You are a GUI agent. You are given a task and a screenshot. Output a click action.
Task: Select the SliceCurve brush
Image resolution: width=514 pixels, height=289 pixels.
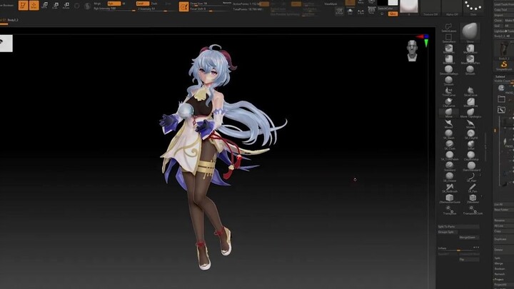click(470, 91)
